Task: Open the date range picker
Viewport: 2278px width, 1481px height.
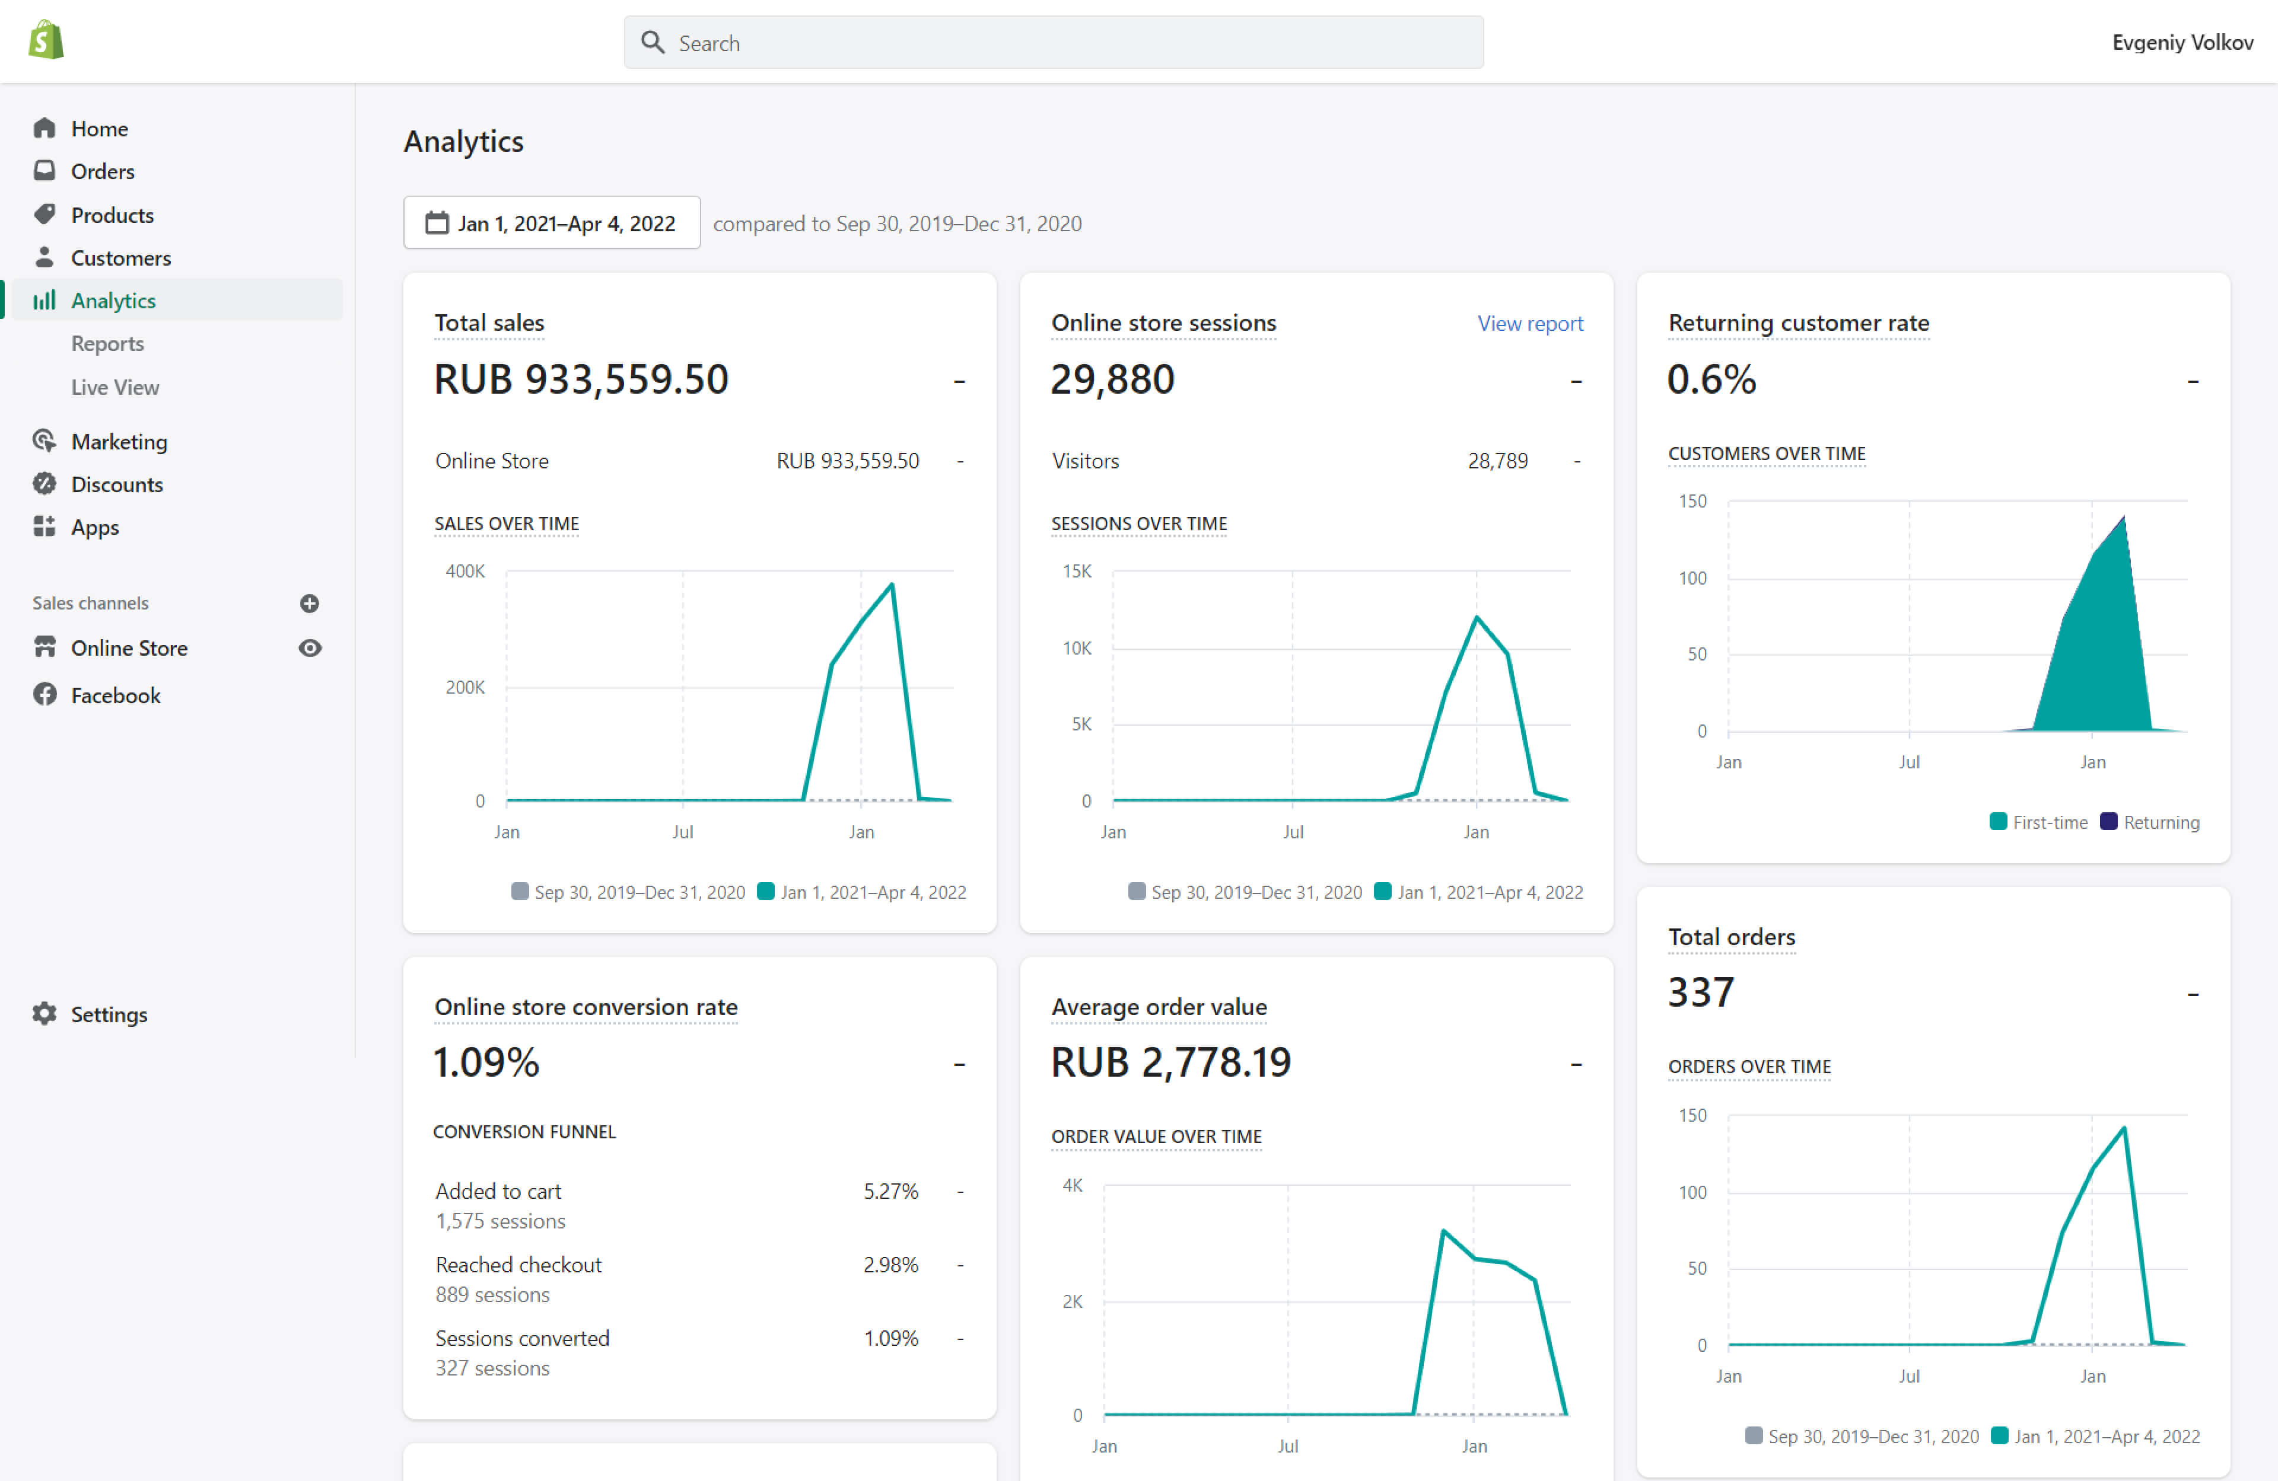Action: pyautogui.click(x=551, y=223)
